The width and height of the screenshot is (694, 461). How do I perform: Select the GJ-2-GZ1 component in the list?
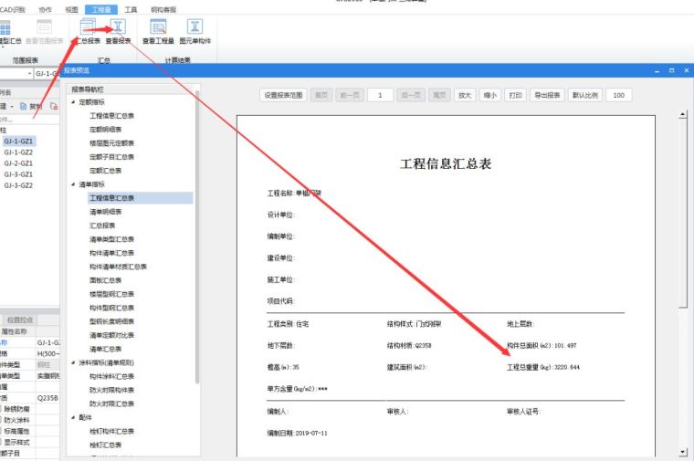pyautogui.click(x=18, y=163)
